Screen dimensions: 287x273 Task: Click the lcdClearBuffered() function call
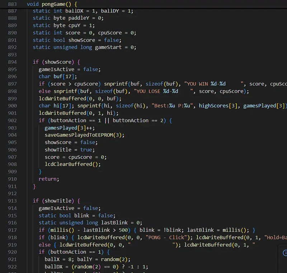pos(72,164)
